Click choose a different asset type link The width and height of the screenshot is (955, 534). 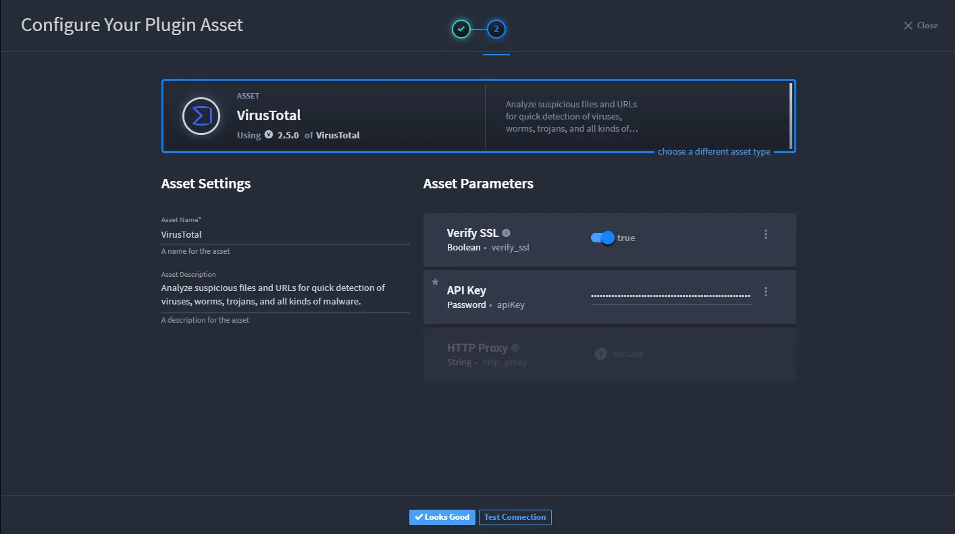(x=714, y=151)
